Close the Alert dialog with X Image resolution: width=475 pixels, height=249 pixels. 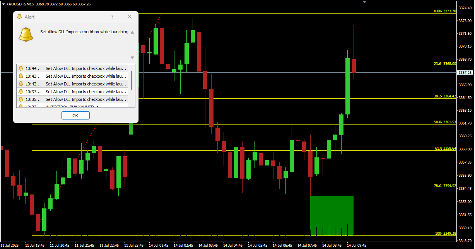pos(130,17)
